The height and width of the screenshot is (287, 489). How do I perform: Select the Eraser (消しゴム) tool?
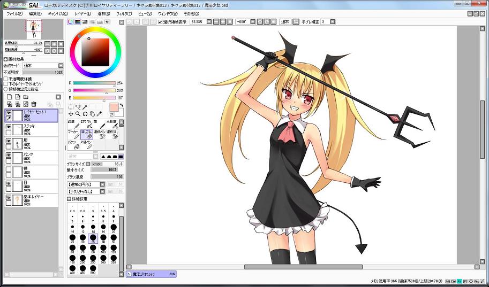point(87,134)
